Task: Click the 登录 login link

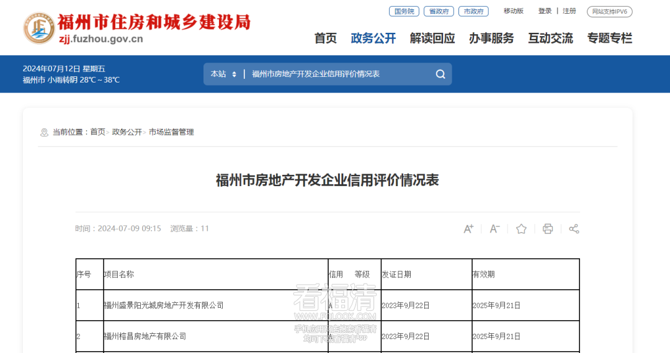Action: [545, 11]
